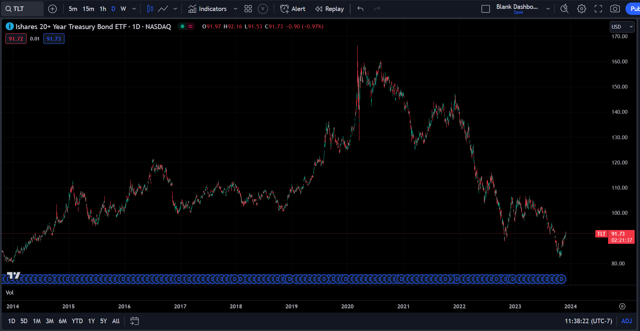Image resolution: width=640 pixels, height=331 pixels.
Task: Switch to the 15m timeframe
Action: coord(88,9)
